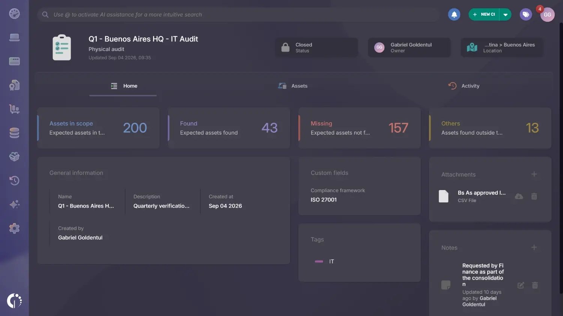Click the search magnifier icon
Viewport: 563px width, 316px height.
coord(45,15)
